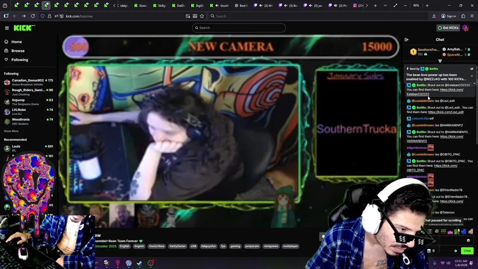Click Chat paused for scrolling banner
The width and height of the screenshot is (478, 269).
[x=443, y=220]
